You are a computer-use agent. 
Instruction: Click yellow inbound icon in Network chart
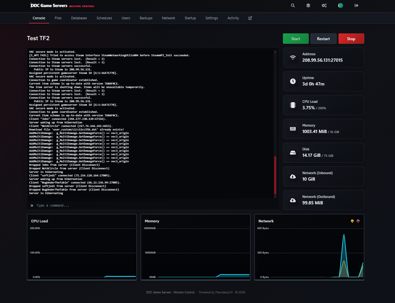[x=352, y=221]
